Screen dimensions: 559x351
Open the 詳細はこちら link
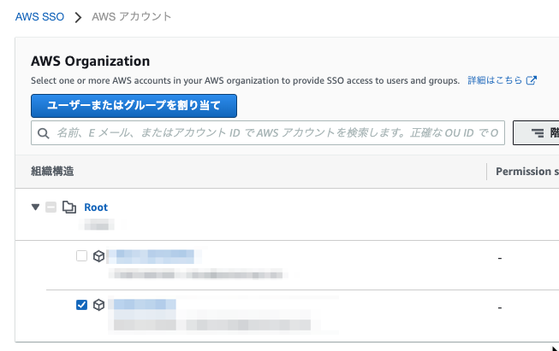[x=495, y=80]
